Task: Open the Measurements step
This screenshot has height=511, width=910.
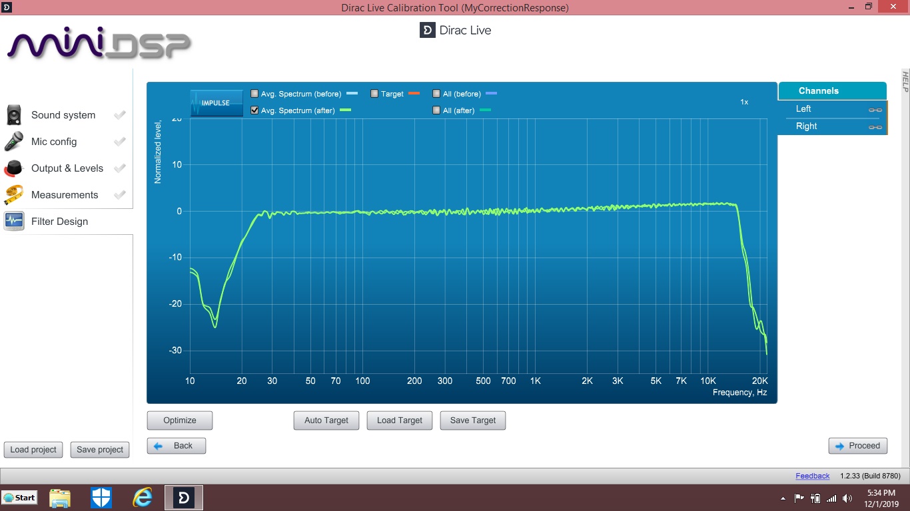Action: pyautogui.click(x=66, y=195)
